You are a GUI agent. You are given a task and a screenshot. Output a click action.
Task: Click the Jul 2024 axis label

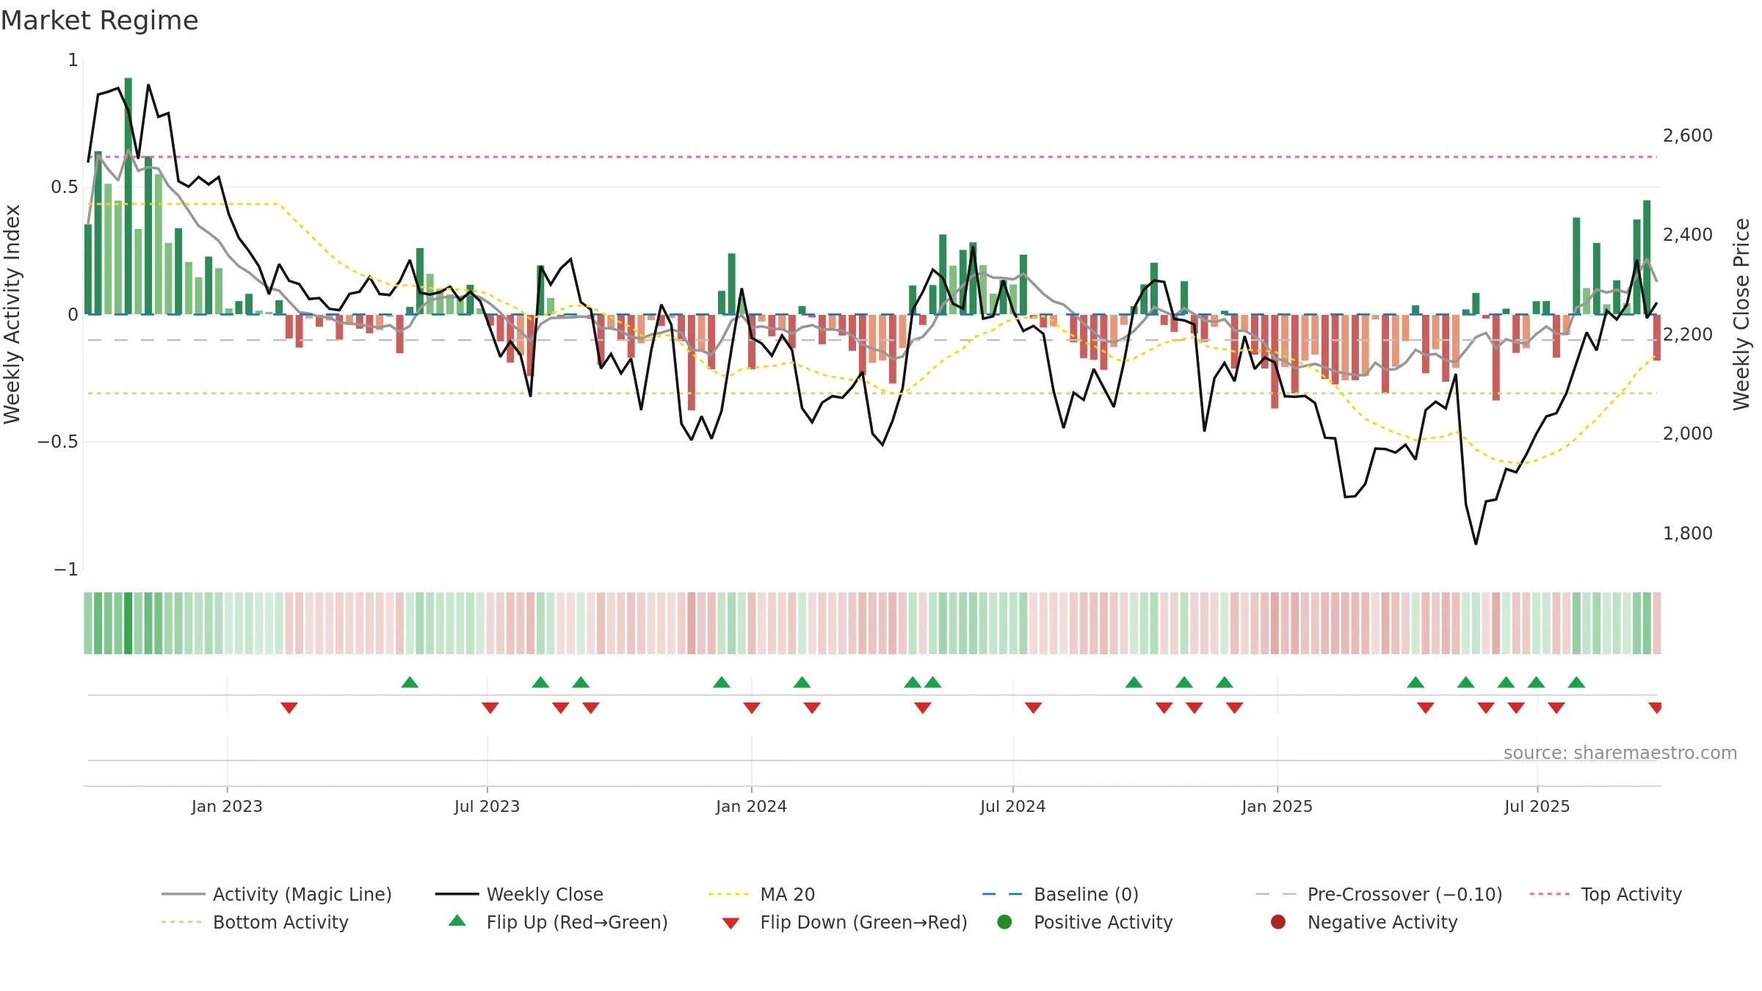click(1012, 806)
